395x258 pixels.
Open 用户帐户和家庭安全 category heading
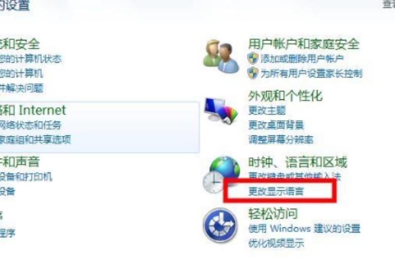tap(304, 44)
